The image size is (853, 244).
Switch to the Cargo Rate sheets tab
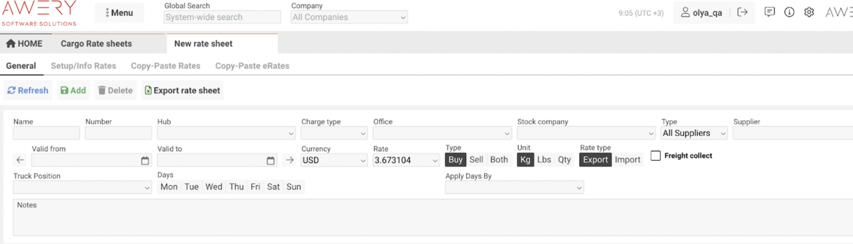click(x=96, y=43)
